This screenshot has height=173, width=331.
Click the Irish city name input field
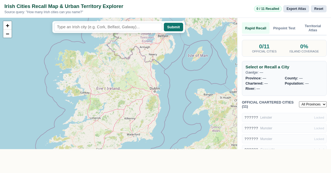(108, 27)
